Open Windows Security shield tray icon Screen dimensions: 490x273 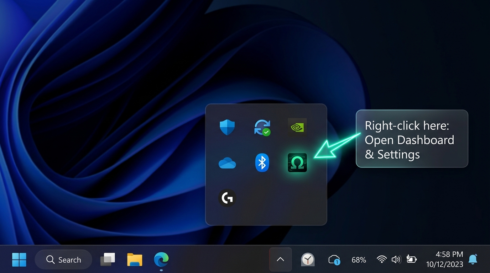tap(227, 127)
